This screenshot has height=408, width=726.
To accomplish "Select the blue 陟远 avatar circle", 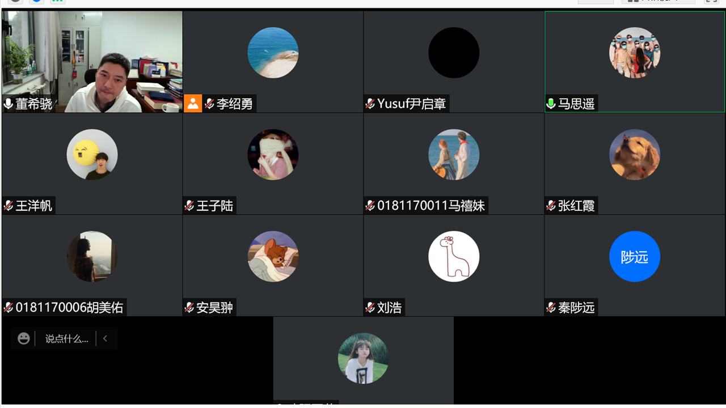I will (x=634, y=257).
